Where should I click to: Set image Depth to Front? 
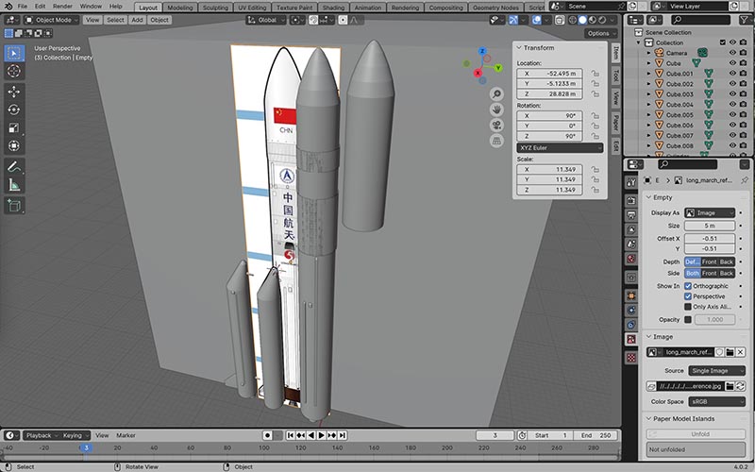[709, 261]
